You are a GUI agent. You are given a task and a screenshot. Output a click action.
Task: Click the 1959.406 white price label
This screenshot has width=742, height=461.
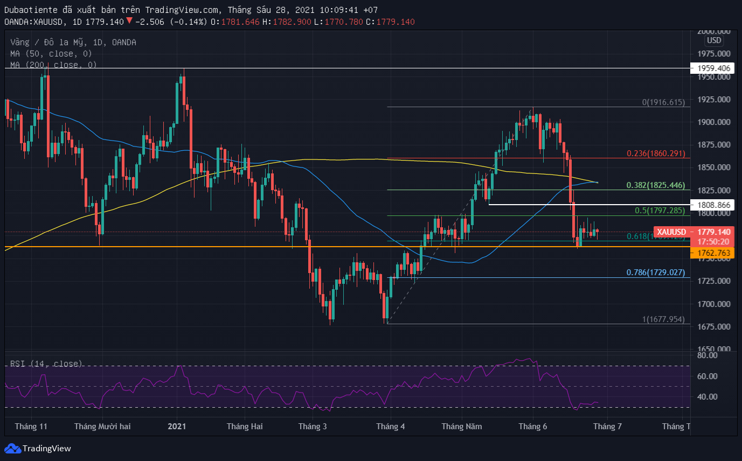point(713,68)
